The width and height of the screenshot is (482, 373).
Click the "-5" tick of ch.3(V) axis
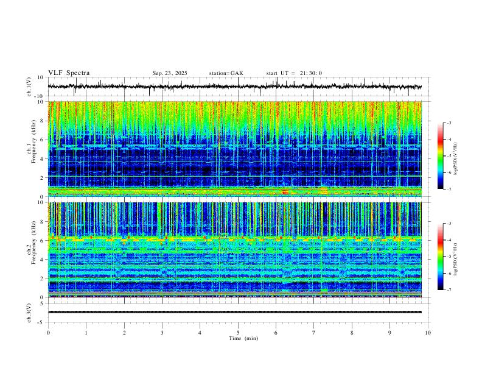tap(41, 322)
